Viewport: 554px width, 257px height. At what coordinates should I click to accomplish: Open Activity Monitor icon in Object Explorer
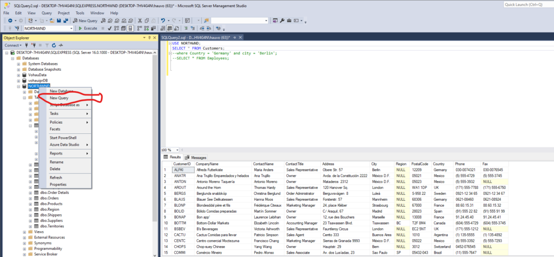(x=61, y=45)
